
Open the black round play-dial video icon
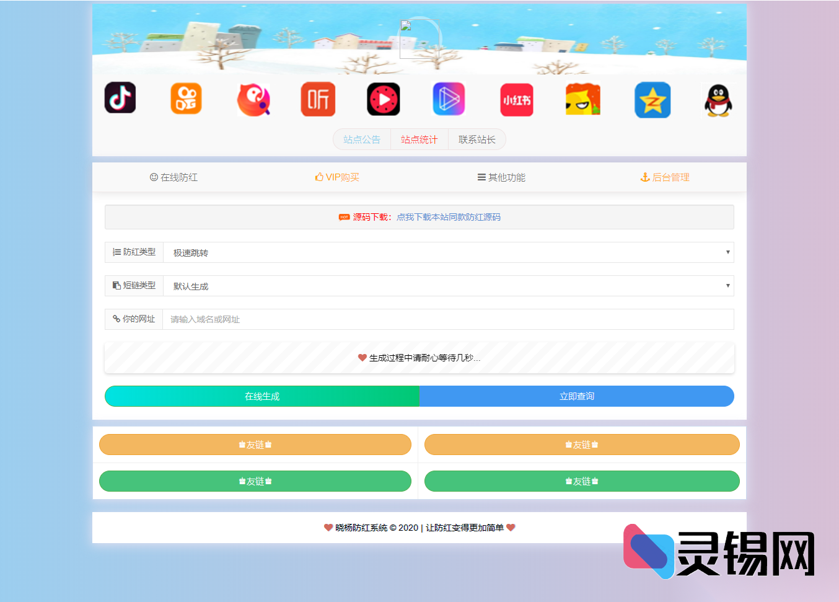point(383,99)
